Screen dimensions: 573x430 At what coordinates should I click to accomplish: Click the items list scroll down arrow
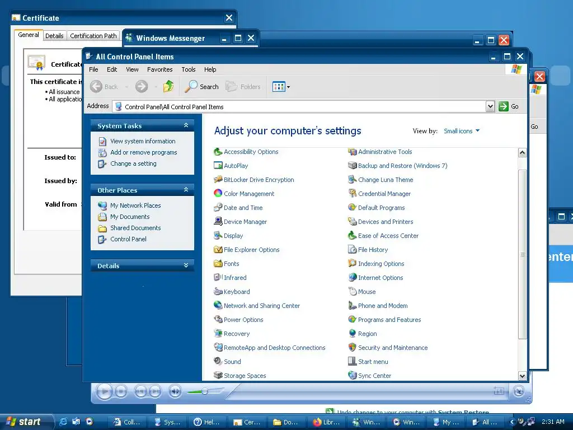[x=522, y=376]
